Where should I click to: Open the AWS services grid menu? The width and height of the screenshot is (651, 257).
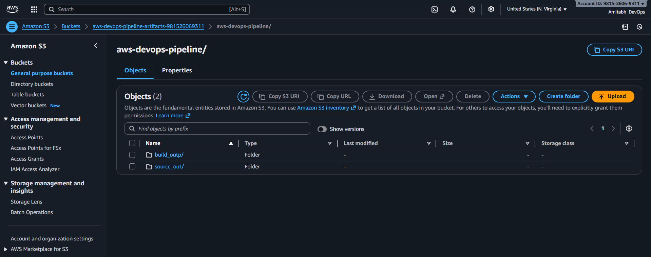(x=34, y=9)
